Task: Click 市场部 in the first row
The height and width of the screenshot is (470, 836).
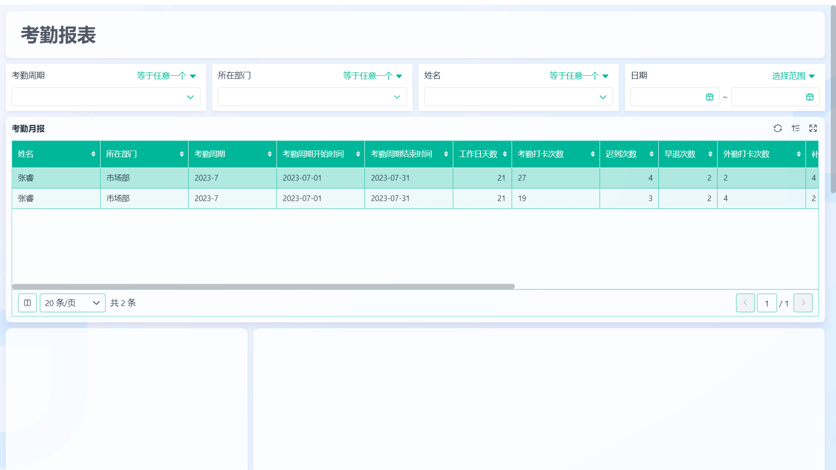Action: tap(118, 178)
